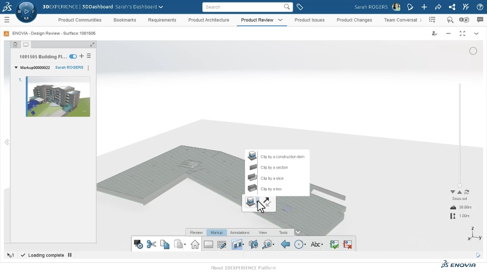Open the Requirements tab
487x274 pixels.
click(162, 20)
